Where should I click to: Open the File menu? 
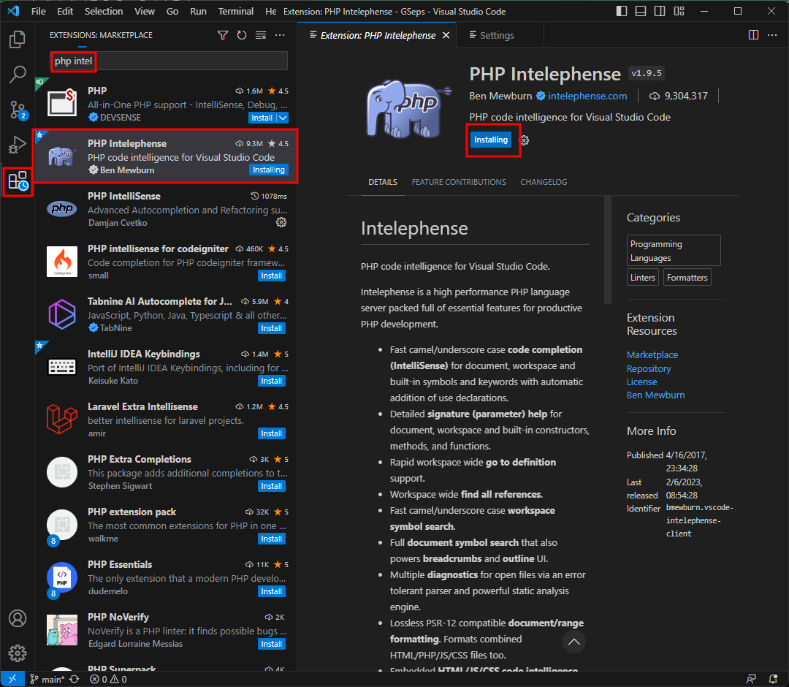pyautogui.click(x=38, y=11)
